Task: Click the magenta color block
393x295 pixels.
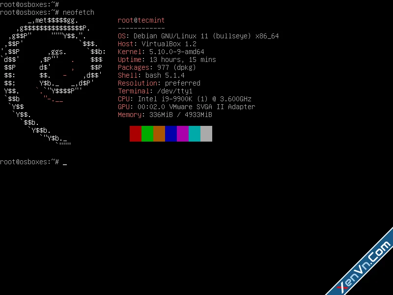Action: coord(183,134)
